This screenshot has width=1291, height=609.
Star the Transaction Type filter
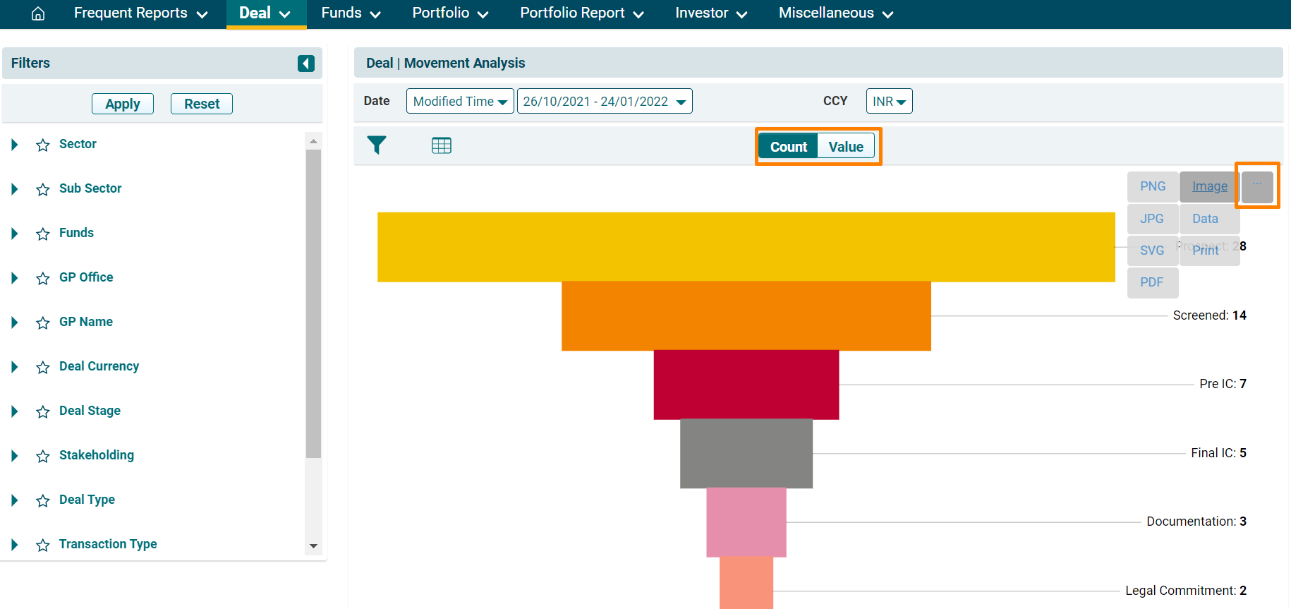(x=43, y=545)
